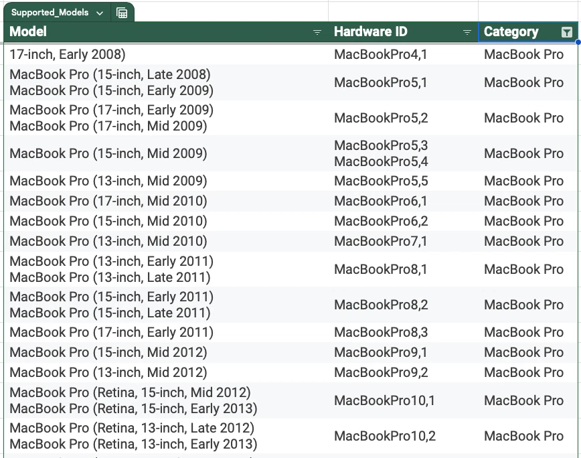Select the MacBookPro10,2 hardware ID cell
Screen dimensions: 581x458
pos(403,436)
